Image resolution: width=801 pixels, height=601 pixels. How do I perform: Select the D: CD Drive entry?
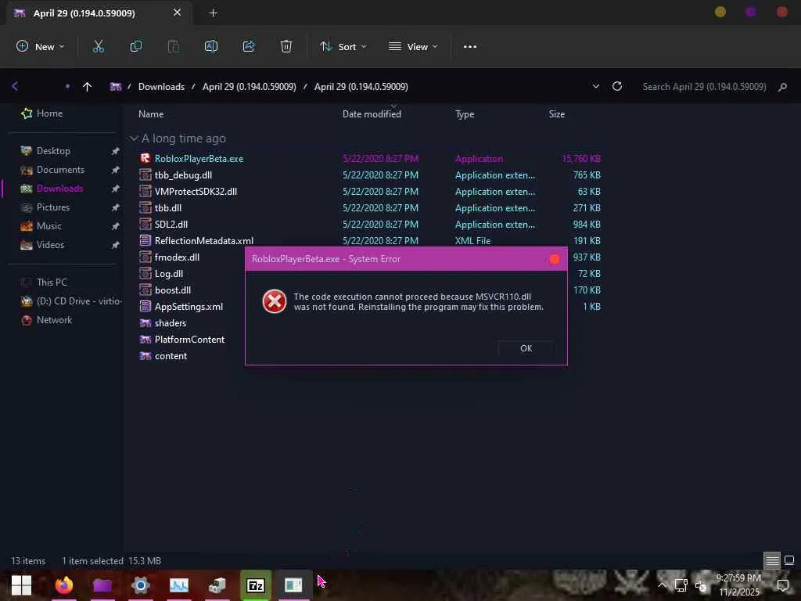tap(71, 301)
